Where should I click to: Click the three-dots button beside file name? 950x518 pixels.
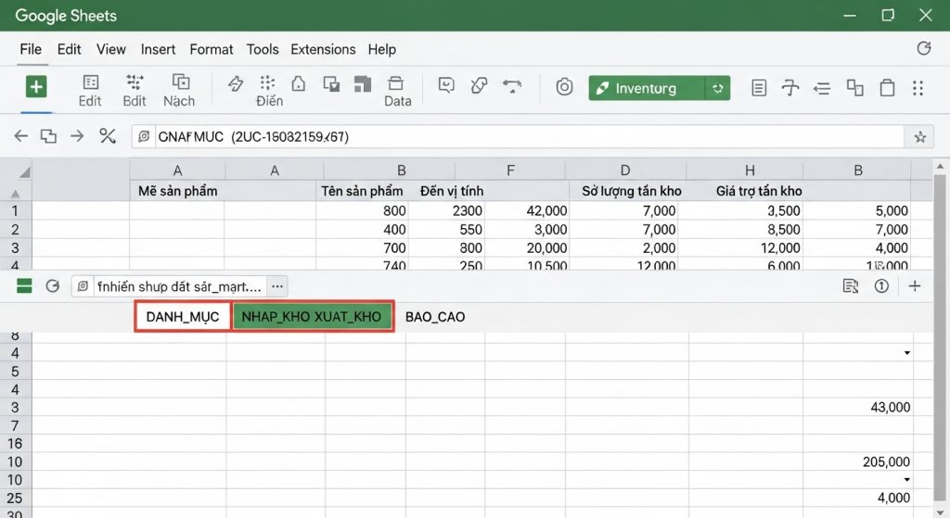[x=277, y=286]
